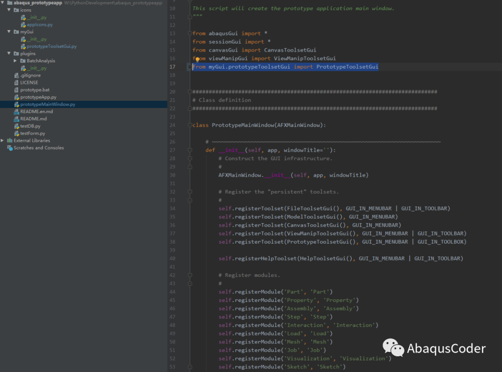The height and width of the screenshot is (372, 502).
Task: Fold the import block at line 13
Action: 190,33
